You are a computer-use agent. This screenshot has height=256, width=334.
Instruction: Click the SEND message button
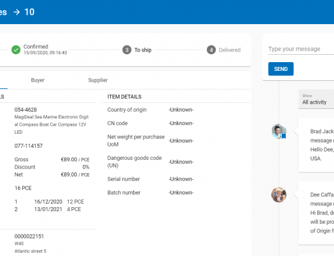click(281, 69)
